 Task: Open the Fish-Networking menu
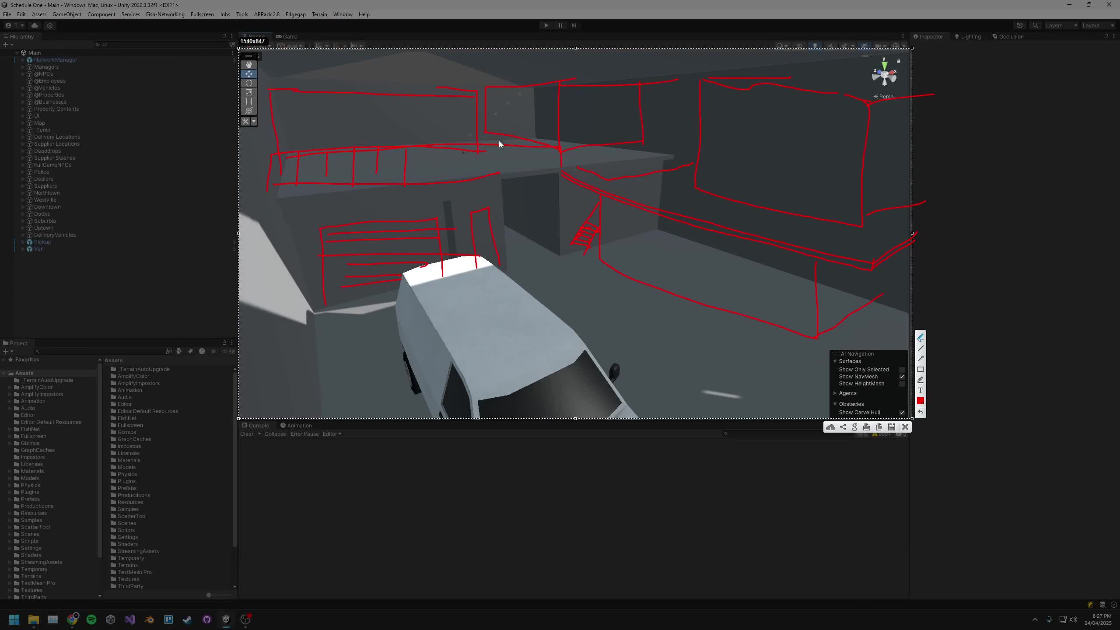[x=165, y=14]
